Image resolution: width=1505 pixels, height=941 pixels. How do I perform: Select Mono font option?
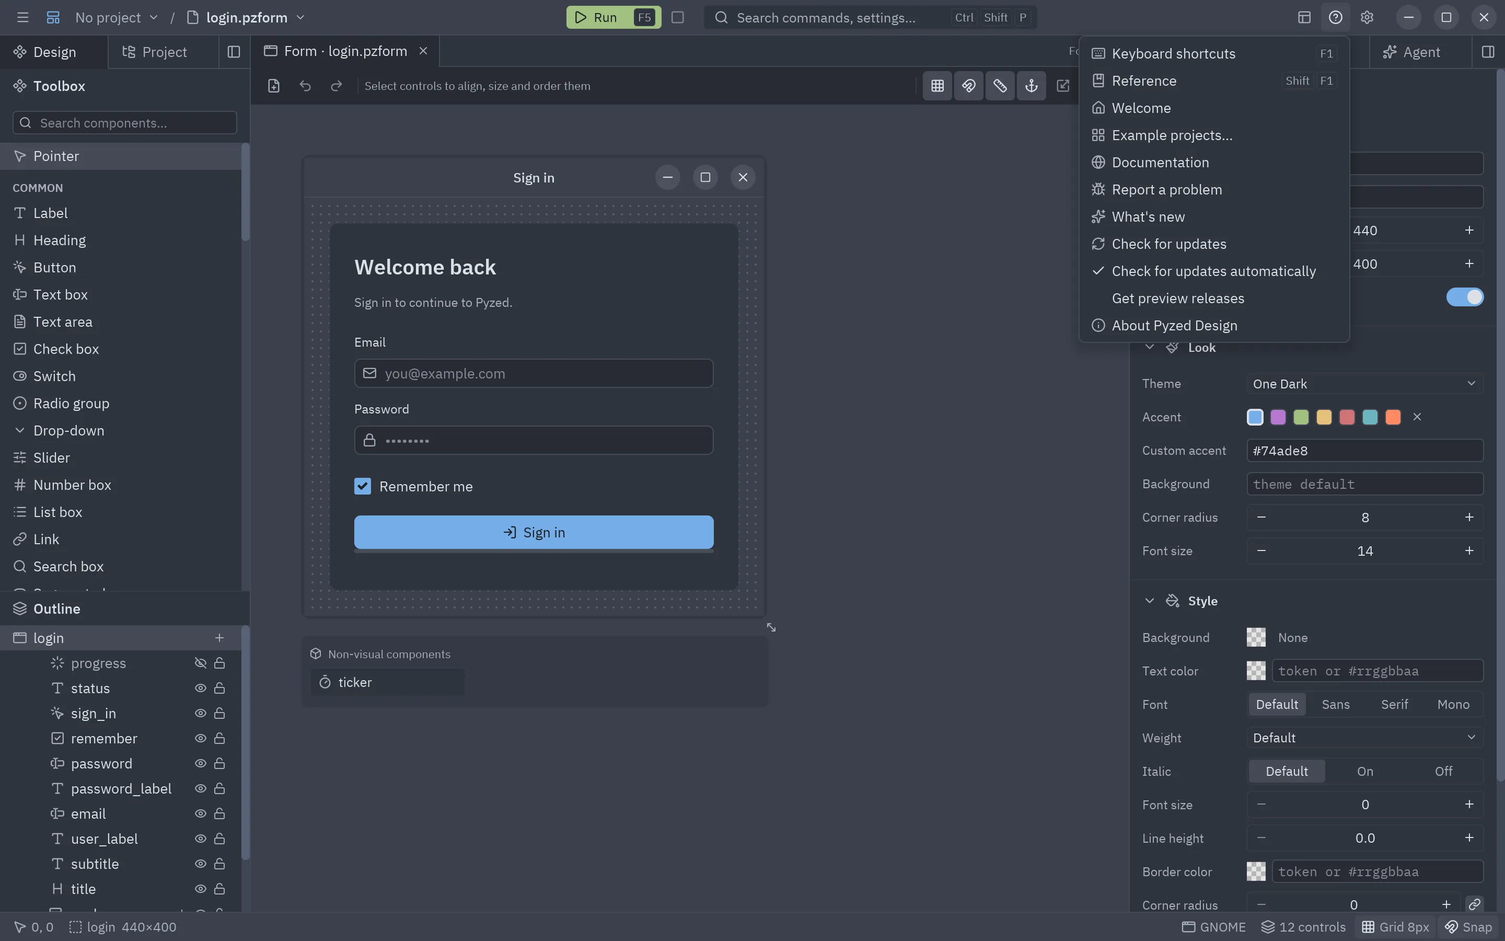tap(1453, 705)
